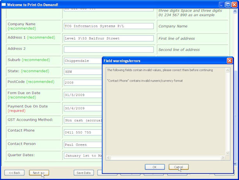
Task: Click the Suburb field containing Chippendale
Action: pyautogui.click(x=82, y=61)
